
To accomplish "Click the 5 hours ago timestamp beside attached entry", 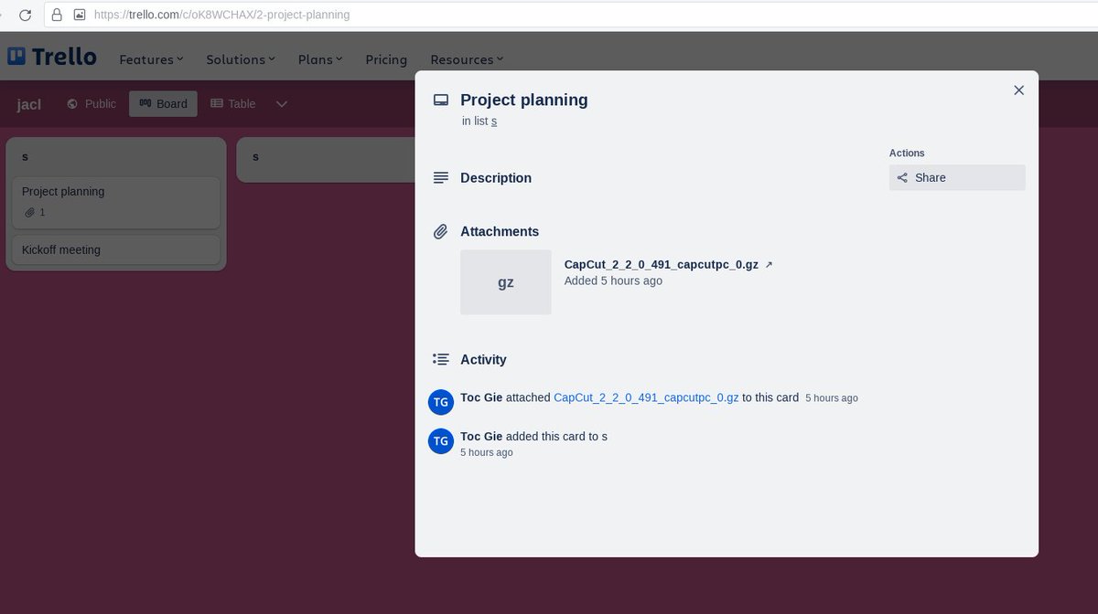I will tap(832, 398).
